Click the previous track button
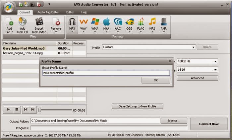 click(26, 110)
